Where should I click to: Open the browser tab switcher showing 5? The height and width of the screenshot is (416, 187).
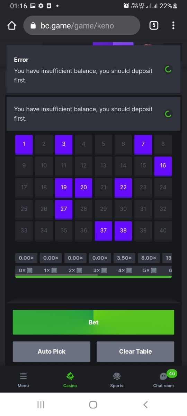154,25
